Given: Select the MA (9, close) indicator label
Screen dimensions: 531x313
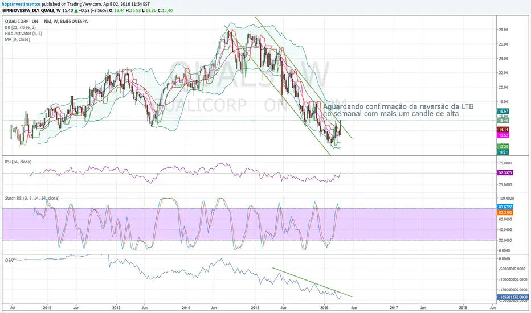Looking at the screenshot, I should [x=17, y=40].
